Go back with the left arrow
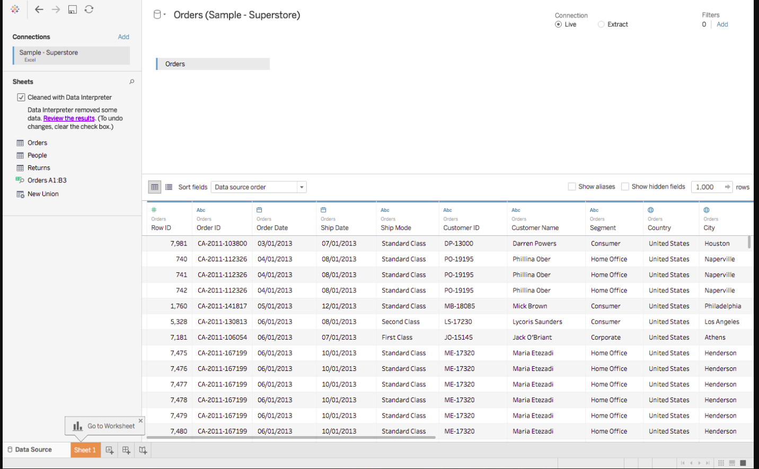The image size is (759, 469). point(39,9)
